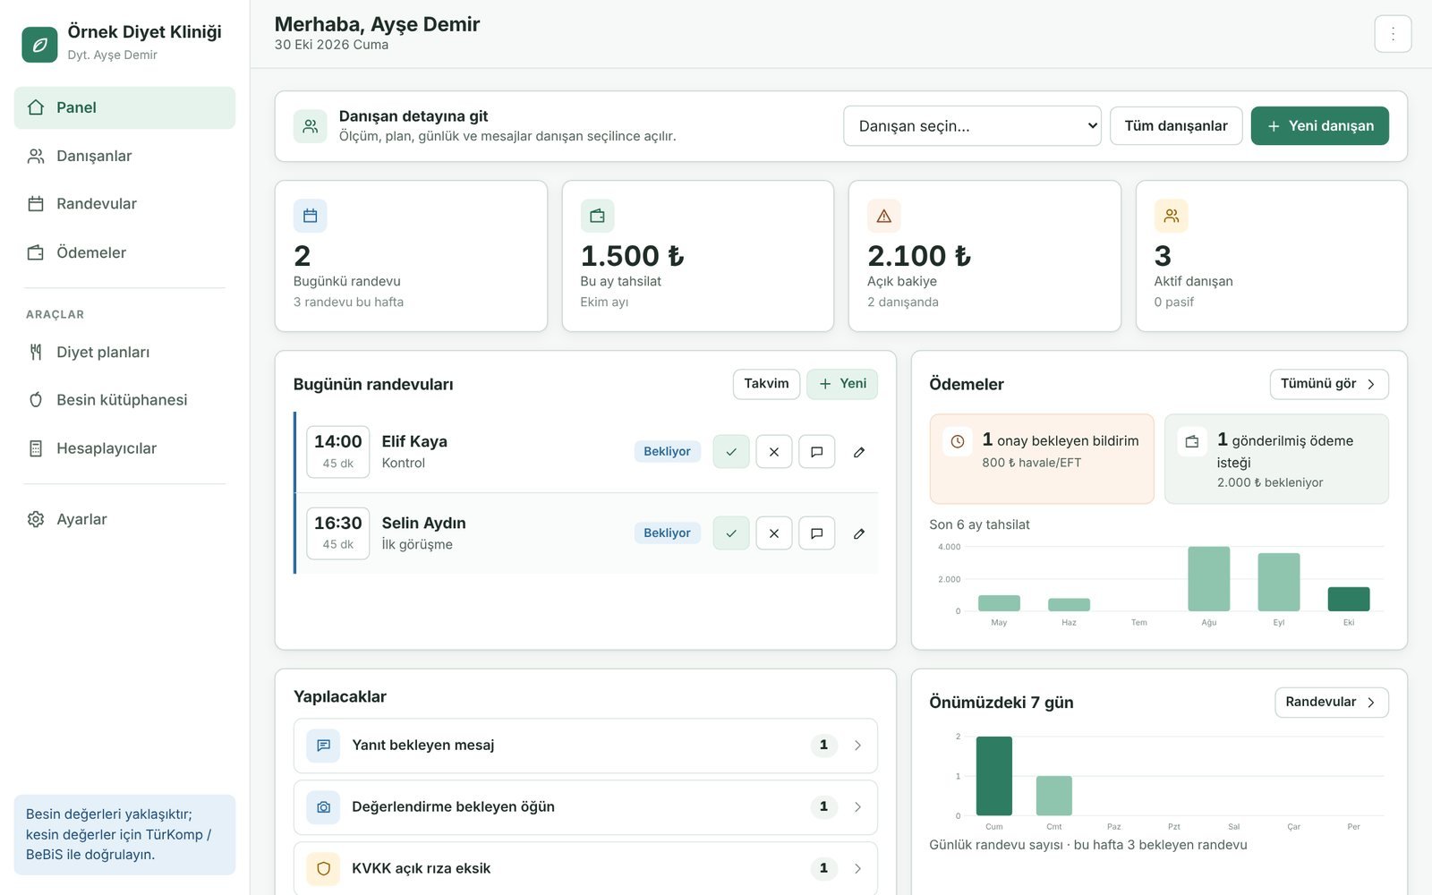The image size is (1432, 895).
Task: Click the Ağu bar in tahsilat chart
Action: click(x=1208, y=579)
